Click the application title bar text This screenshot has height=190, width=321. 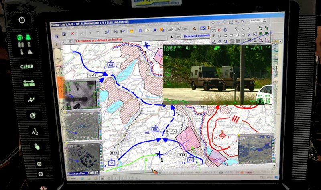(89, 23)
